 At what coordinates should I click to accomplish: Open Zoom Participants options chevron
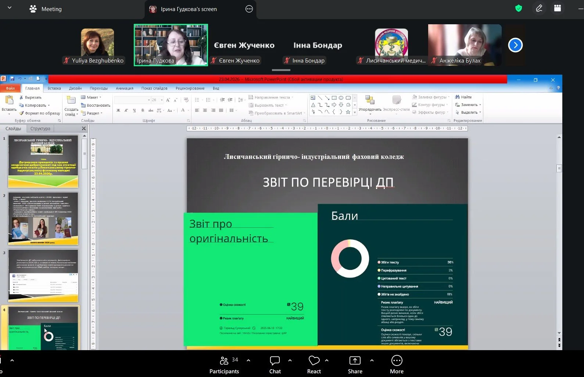click(x=248, y=360)
